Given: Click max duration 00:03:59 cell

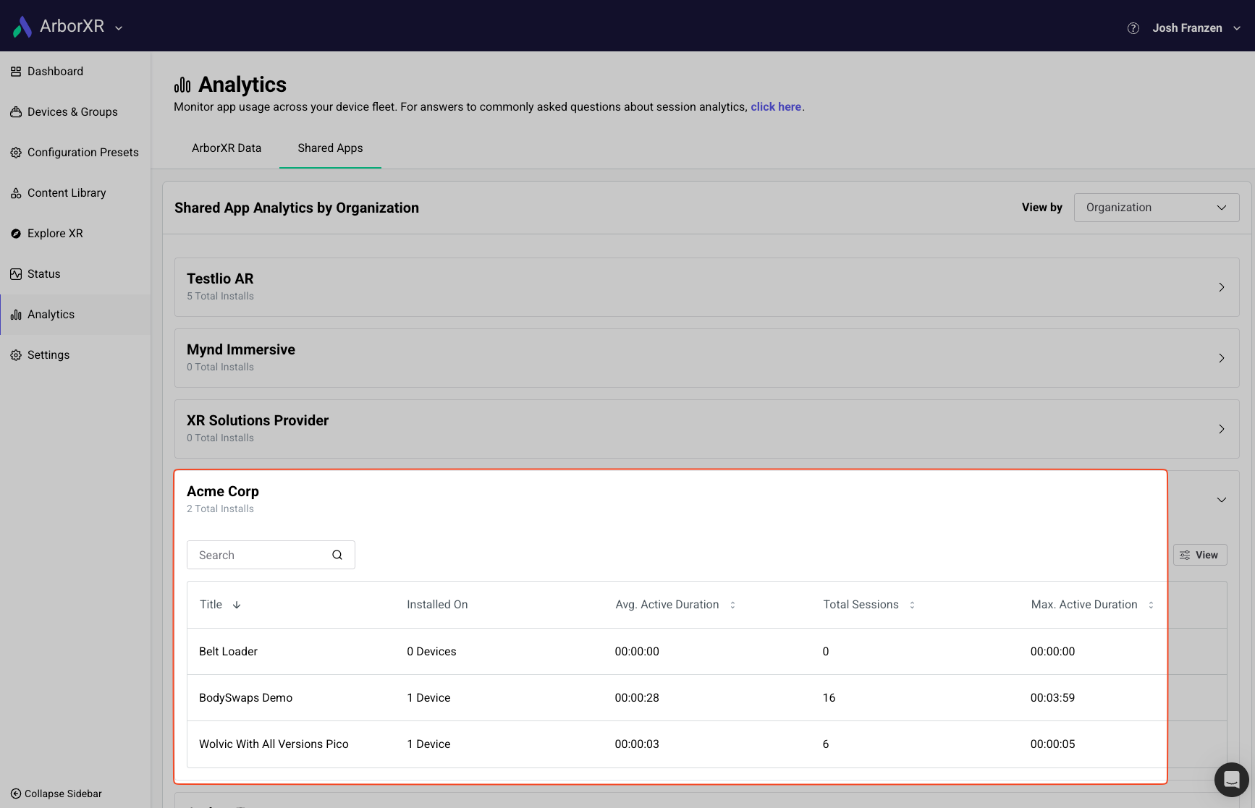Looking at the screenshot, I should pos(1052,698).
